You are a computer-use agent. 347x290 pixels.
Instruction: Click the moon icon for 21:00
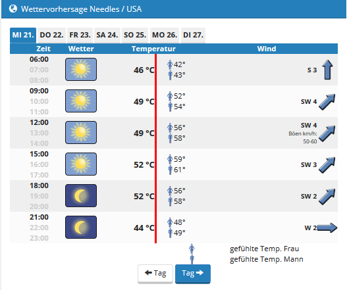[81, 228]
